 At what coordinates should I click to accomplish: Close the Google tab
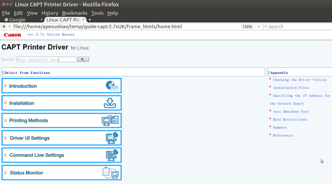click(42, 19)
